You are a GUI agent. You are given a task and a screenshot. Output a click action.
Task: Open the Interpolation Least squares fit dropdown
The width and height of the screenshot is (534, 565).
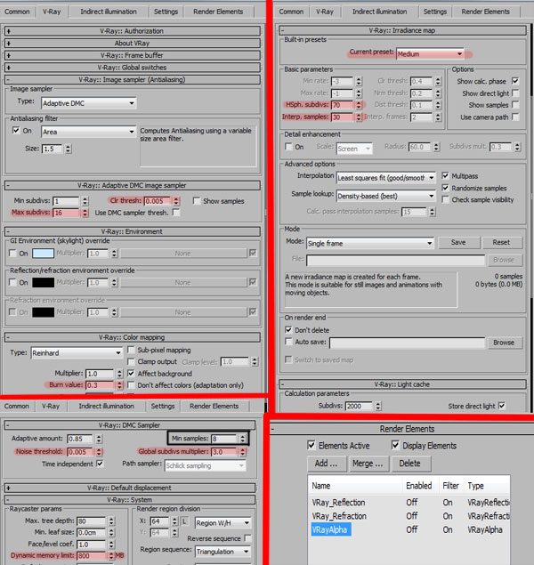tap(386, 178)
